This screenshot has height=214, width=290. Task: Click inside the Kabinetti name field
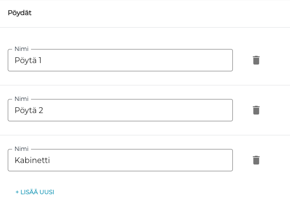tap(120, 160)
